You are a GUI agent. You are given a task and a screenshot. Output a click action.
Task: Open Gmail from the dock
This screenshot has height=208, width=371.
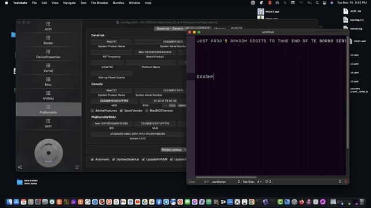pyautogui.click(x=123, y=202)
